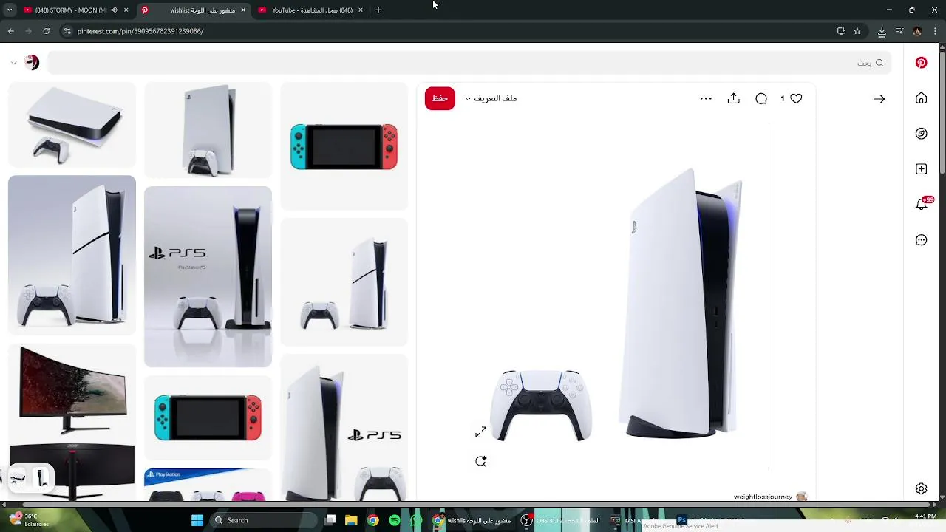Open Chrome three-dot menu
This screenshot has height=532, width=946.
click(935, 31)
